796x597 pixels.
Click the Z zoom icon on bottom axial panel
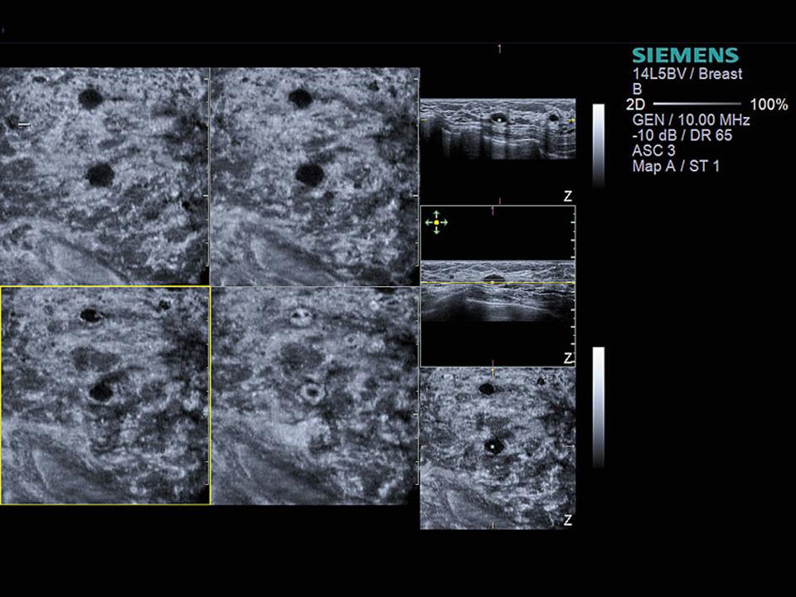pos(567,522)
